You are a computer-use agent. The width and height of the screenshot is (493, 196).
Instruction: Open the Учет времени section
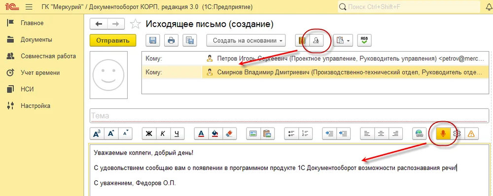coord(40,72)
